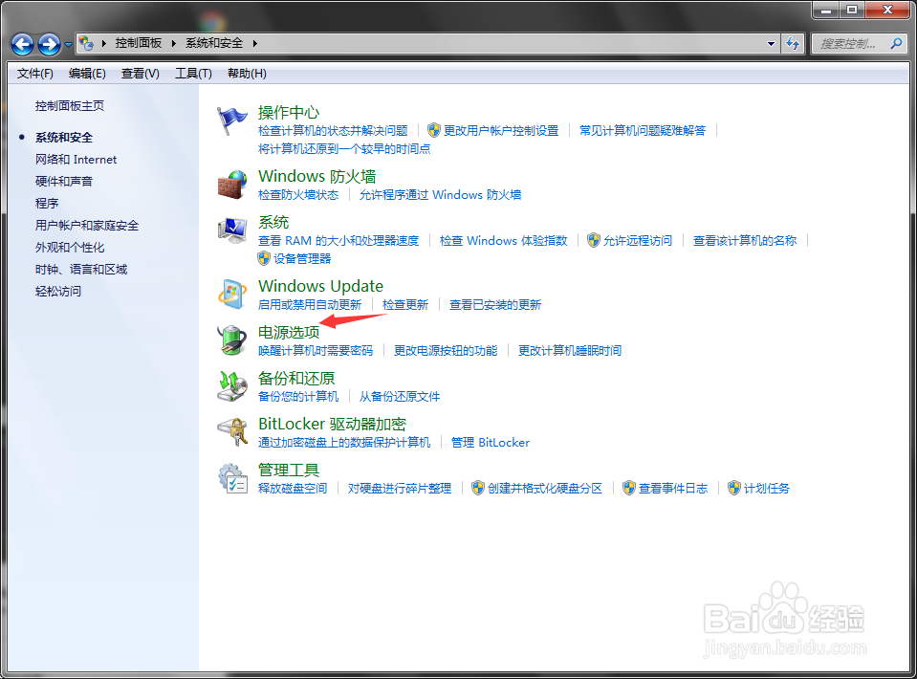This screenshot has width=917, height=679.
Task: Open the 查看(V) menu
Action: 141,73
